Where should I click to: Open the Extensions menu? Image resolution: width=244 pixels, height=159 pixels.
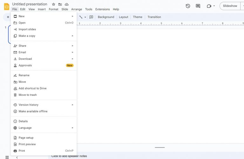click(103, 9)
